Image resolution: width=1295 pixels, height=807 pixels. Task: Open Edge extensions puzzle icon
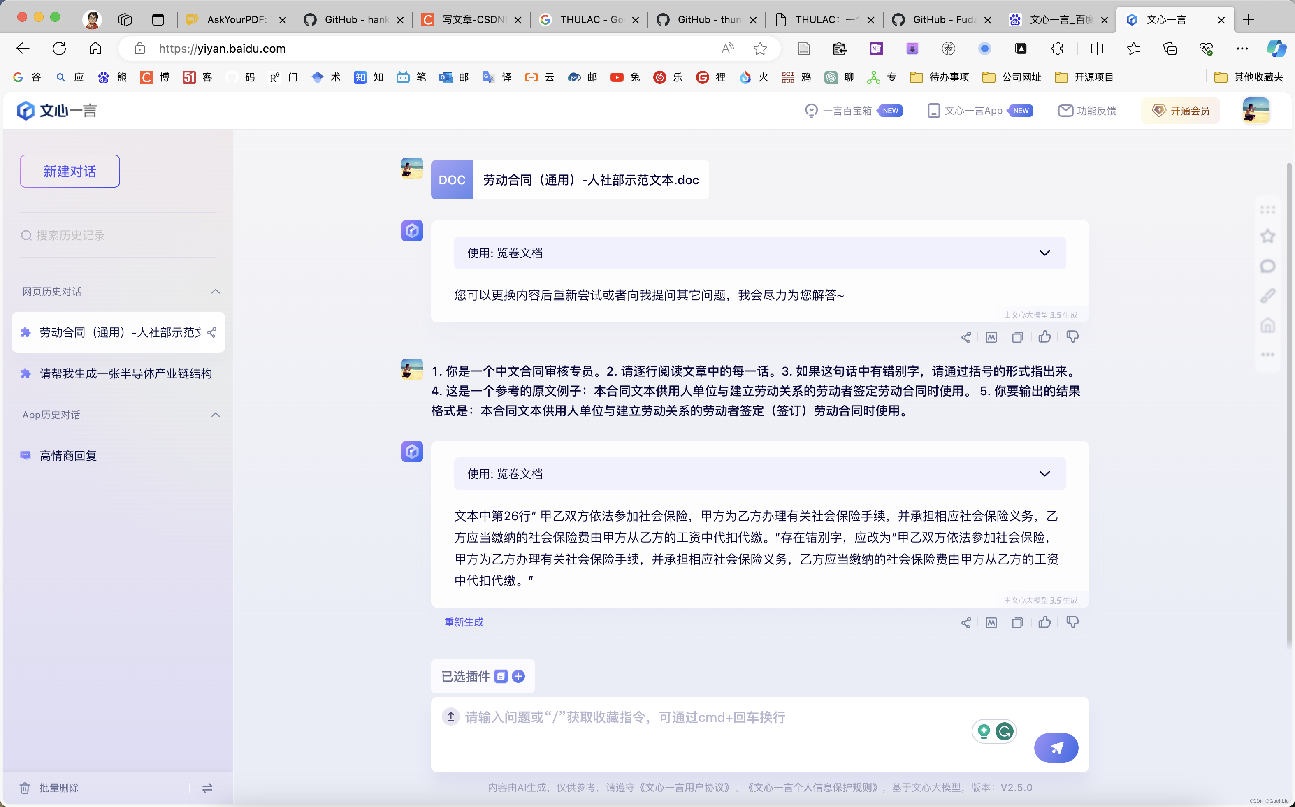1058,49
